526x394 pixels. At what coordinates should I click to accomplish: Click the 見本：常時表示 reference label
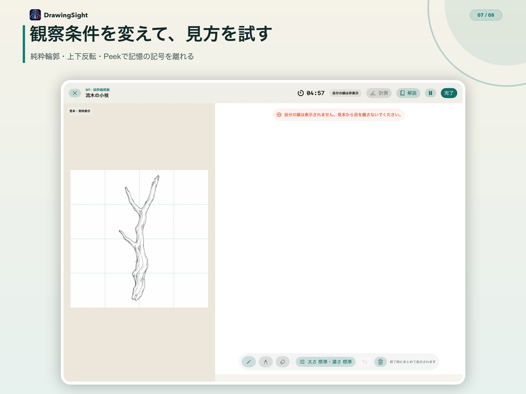click(x=80, y=111)
